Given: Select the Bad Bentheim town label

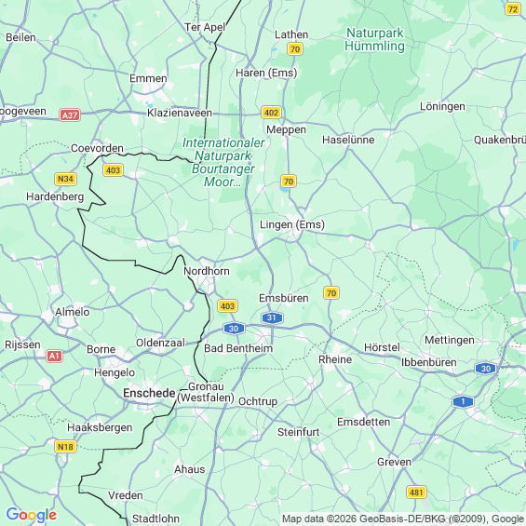Looking at the screenshot, I should pyautogui.click(x=238, y=348).
